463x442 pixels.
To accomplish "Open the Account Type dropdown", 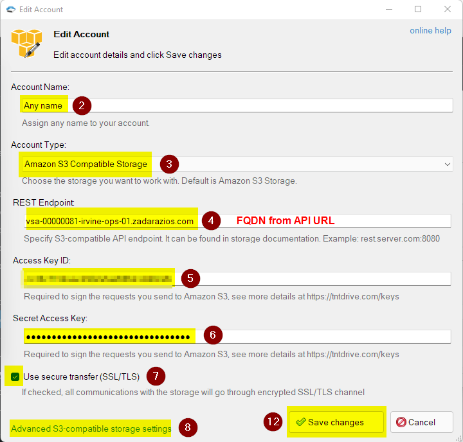I will [237, 164].
